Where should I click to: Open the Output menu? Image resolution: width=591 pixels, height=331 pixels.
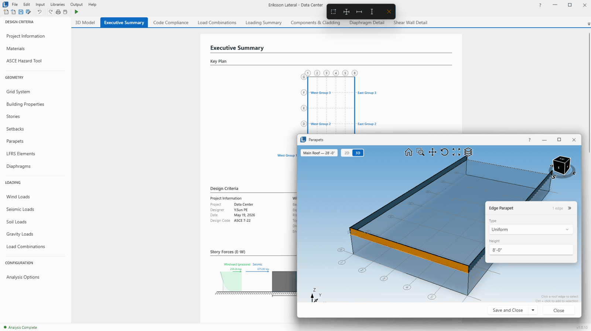[x=76, y=4]
